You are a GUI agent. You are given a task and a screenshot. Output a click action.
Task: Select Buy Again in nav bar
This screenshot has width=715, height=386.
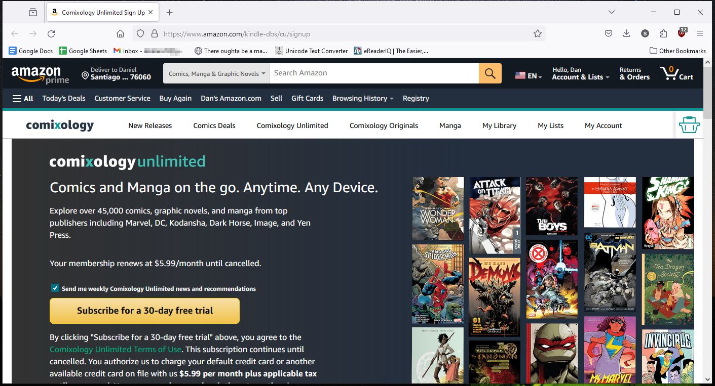coord(175,98)
